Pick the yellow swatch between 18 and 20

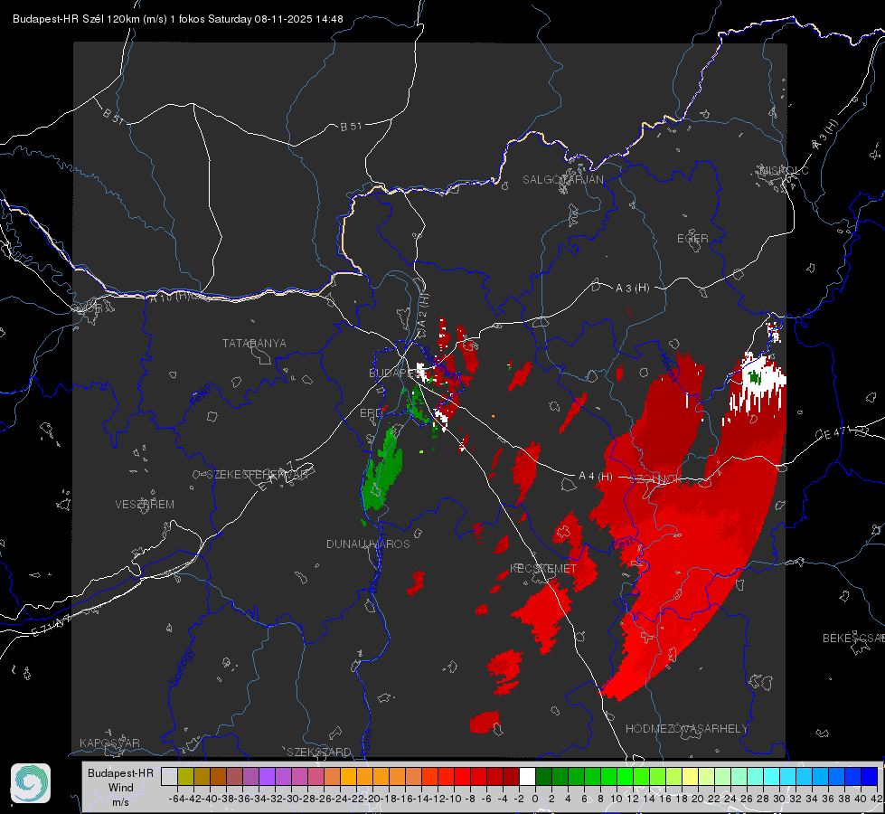(x=690, y=777)
